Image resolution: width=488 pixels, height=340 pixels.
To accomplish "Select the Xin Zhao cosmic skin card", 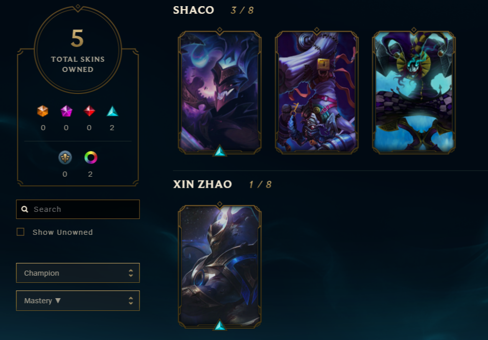I will pyautogui.click(x=220, y=266).
